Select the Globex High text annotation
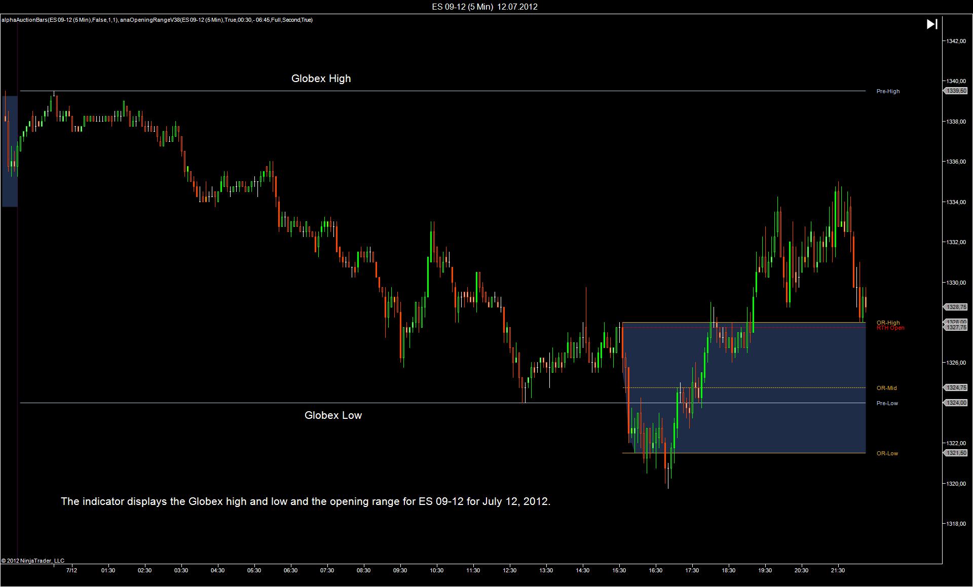The height and width of the screenshot is (587, 973). click(321, 79)
